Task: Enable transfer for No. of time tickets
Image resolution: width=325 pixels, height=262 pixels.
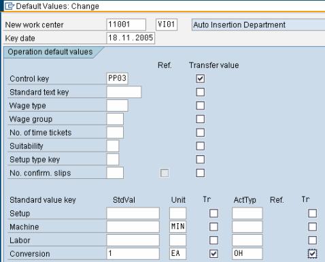Action: click(200, 133)
